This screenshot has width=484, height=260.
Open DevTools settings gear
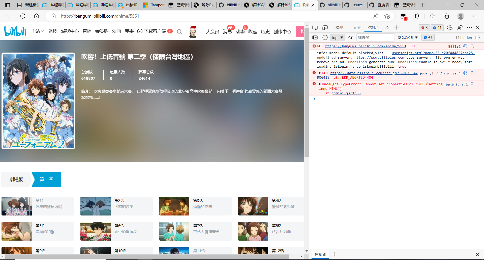coord(450,28)
